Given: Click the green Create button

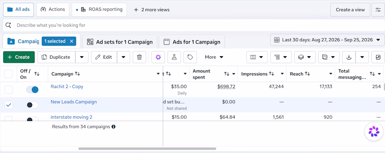Looking at the screenshot, I should pyautogui.click(x=19, y=57).
